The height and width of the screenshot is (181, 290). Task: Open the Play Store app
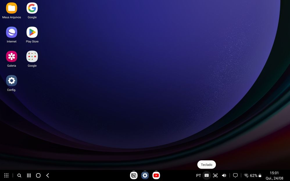(x=32, y=32)
